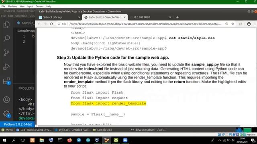257x144 pixels.
Task: Open VirtualBox Devices menu
Action: 39,6
